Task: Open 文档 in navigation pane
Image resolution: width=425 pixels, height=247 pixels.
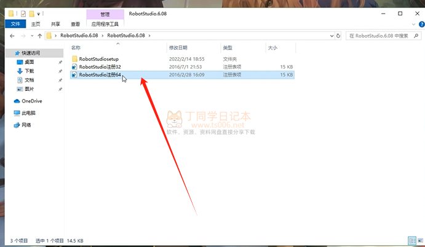Action: [30, 80]
